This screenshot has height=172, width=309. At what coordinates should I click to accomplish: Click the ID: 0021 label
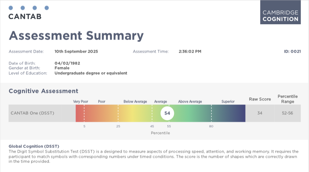tap(292, 51)
